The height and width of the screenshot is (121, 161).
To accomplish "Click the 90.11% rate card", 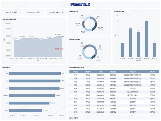I will tap(56, 12).
